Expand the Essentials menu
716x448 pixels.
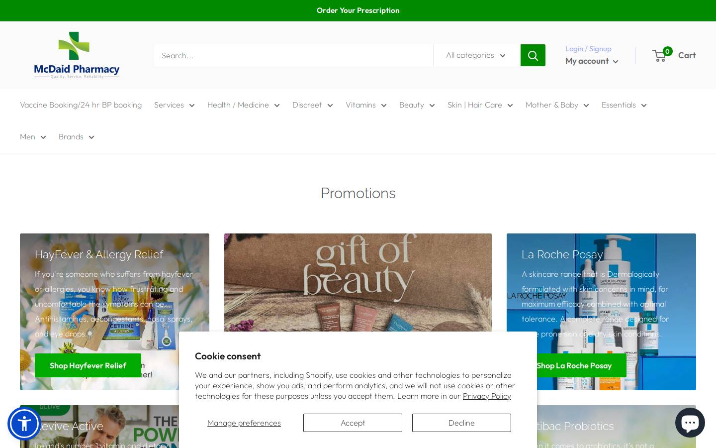(x=624, y=105)
